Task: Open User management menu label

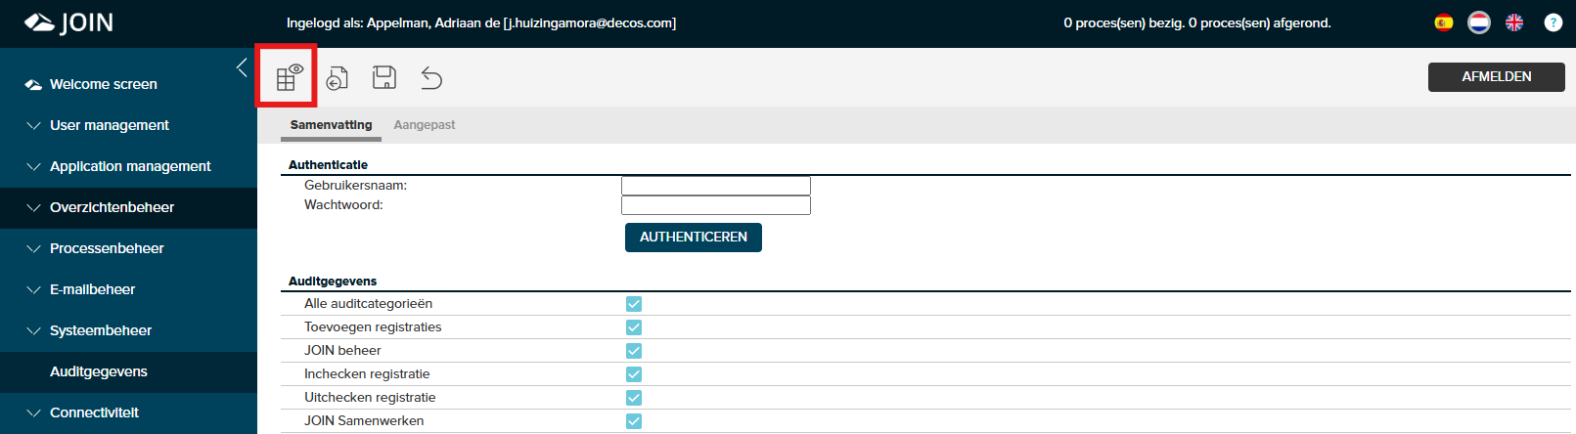Action: [110, 125]
